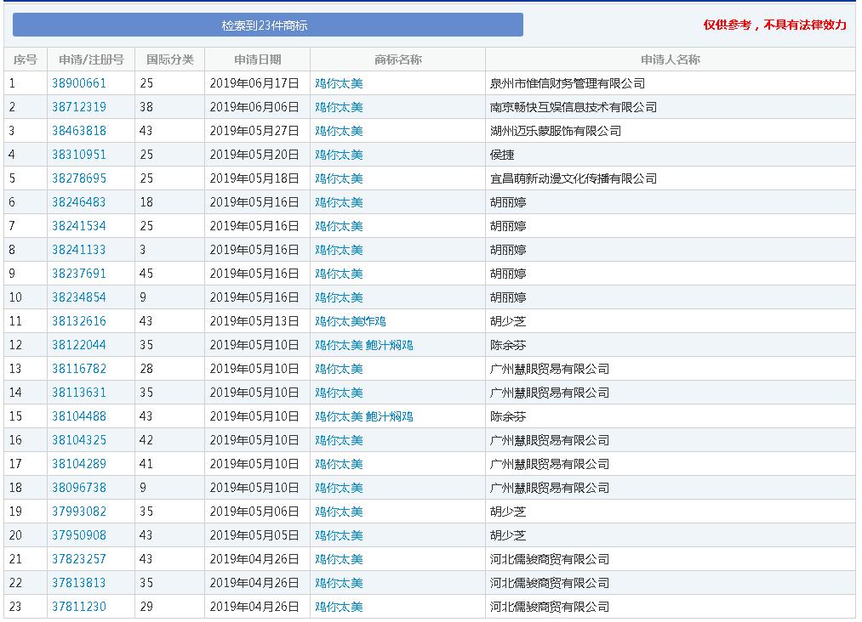Open registration number 38712319
Screen dimensions: 862x622
(79, 107)
